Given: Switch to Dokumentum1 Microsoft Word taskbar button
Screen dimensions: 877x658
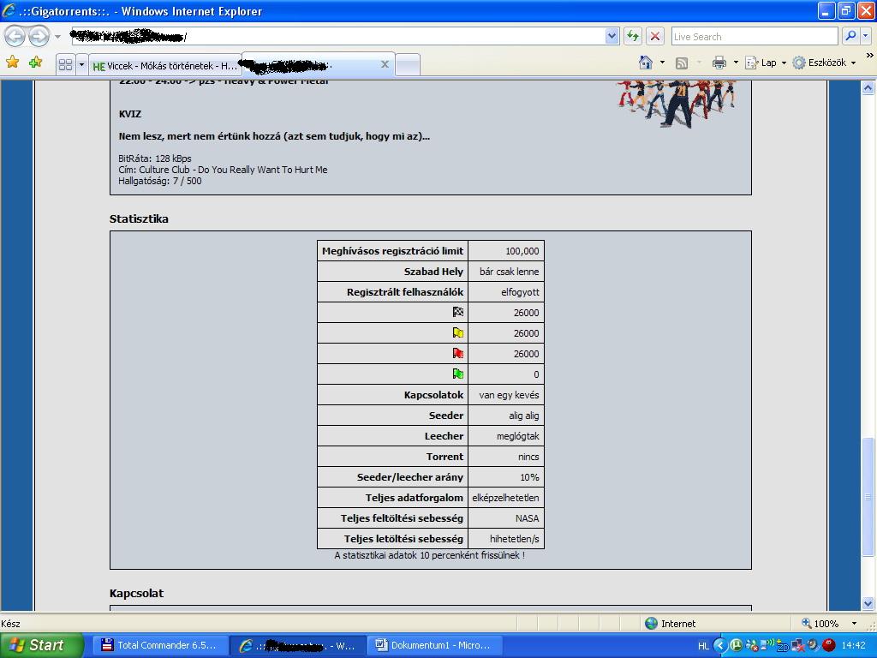Looking at the screenshot, I should 434,645.
